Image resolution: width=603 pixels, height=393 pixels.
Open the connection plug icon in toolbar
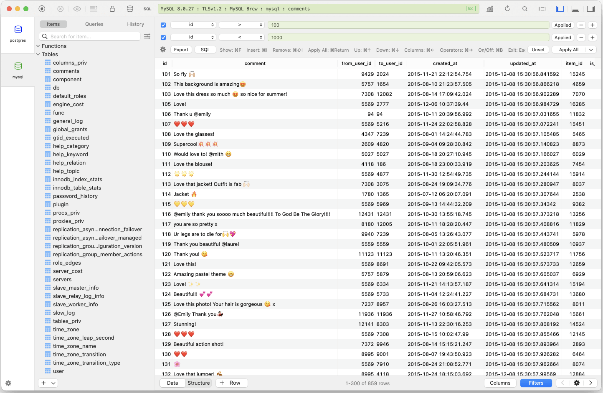click(x=42, y=9)
